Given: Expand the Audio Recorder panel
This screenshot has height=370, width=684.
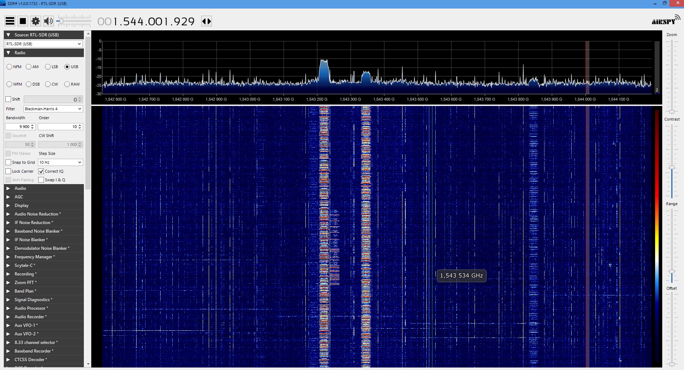Looking at the screenshot, I should point(44,317).
